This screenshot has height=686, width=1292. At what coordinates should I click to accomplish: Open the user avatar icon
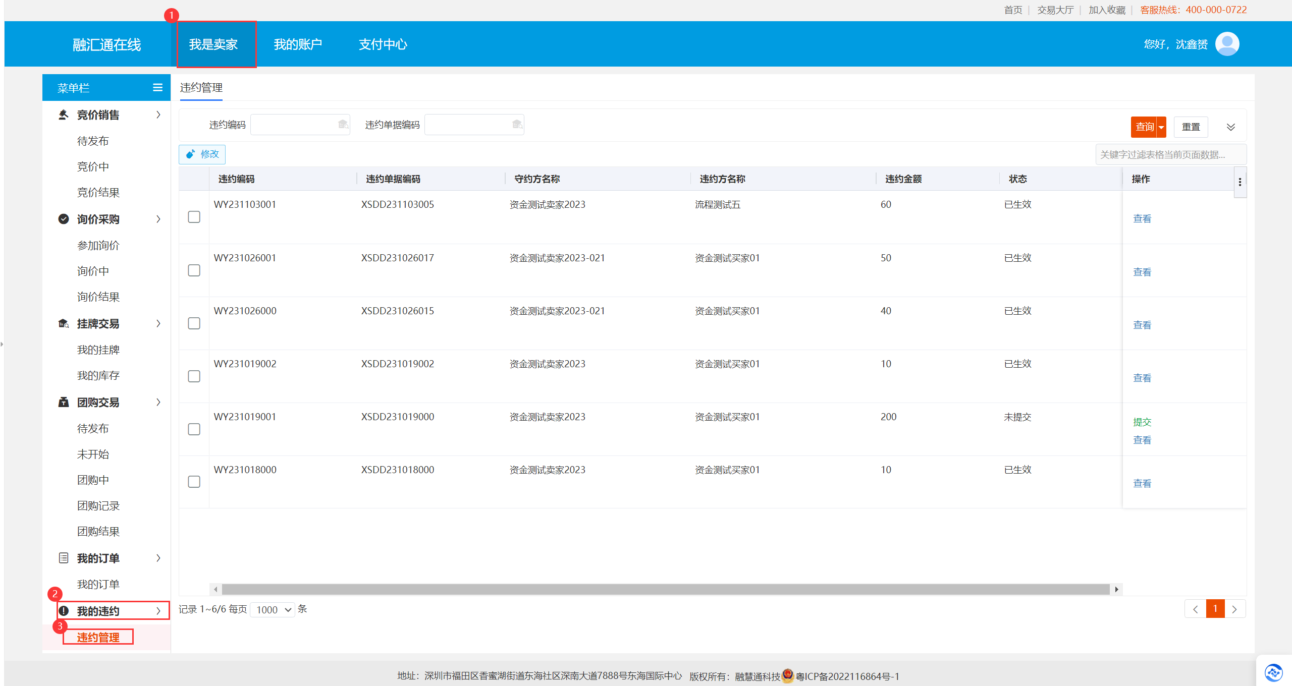(x=1227, y=44)
